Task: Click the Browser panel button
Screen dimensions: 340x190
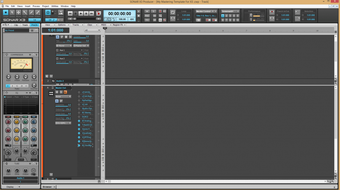Action: [47, 187]
